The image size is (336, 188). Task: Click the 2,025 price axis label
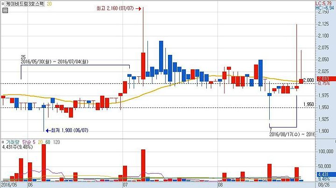coord(323,71)
